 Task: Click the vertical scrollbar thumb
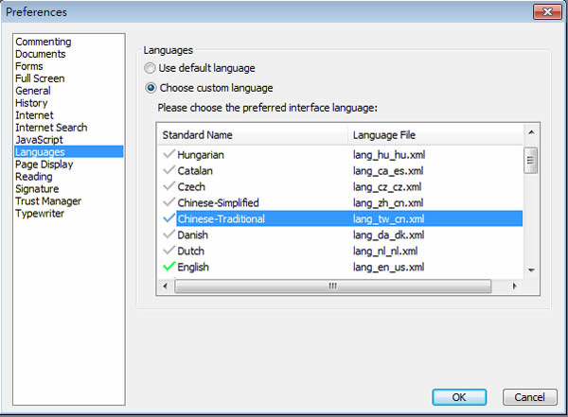click(531, 161)
